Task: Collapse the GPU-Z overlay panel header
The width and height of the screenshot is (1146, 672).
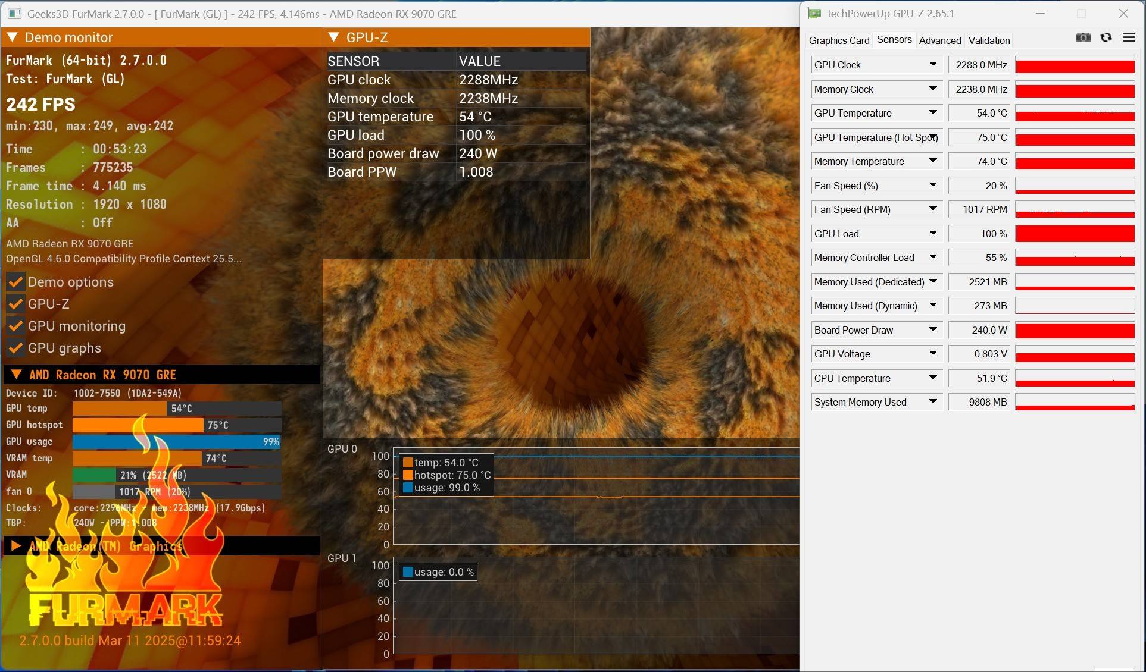Action: pyautogui.click(x=333, y=37)
